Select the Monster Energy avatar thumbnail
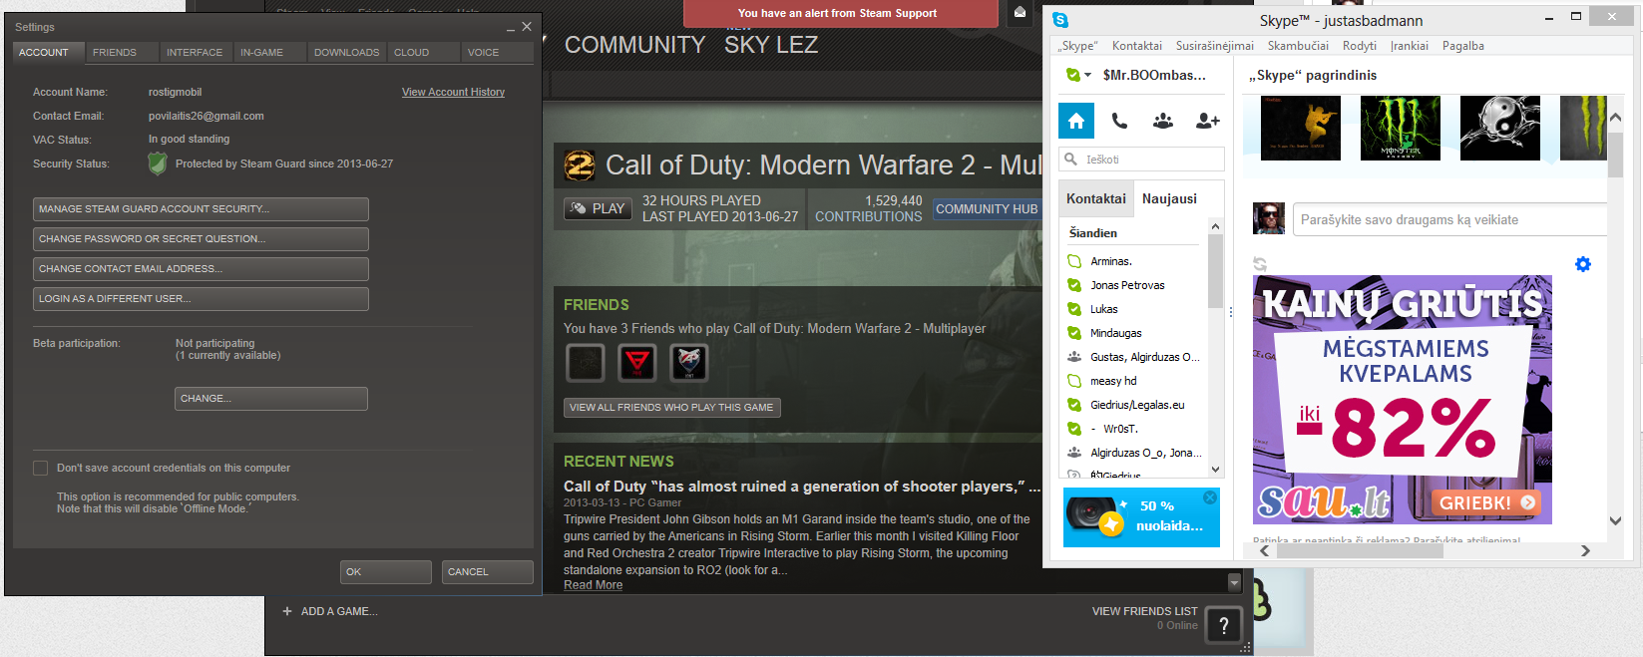This screenshot has height=657, width=1643. pyautogui.click(x=1400, y=128)
